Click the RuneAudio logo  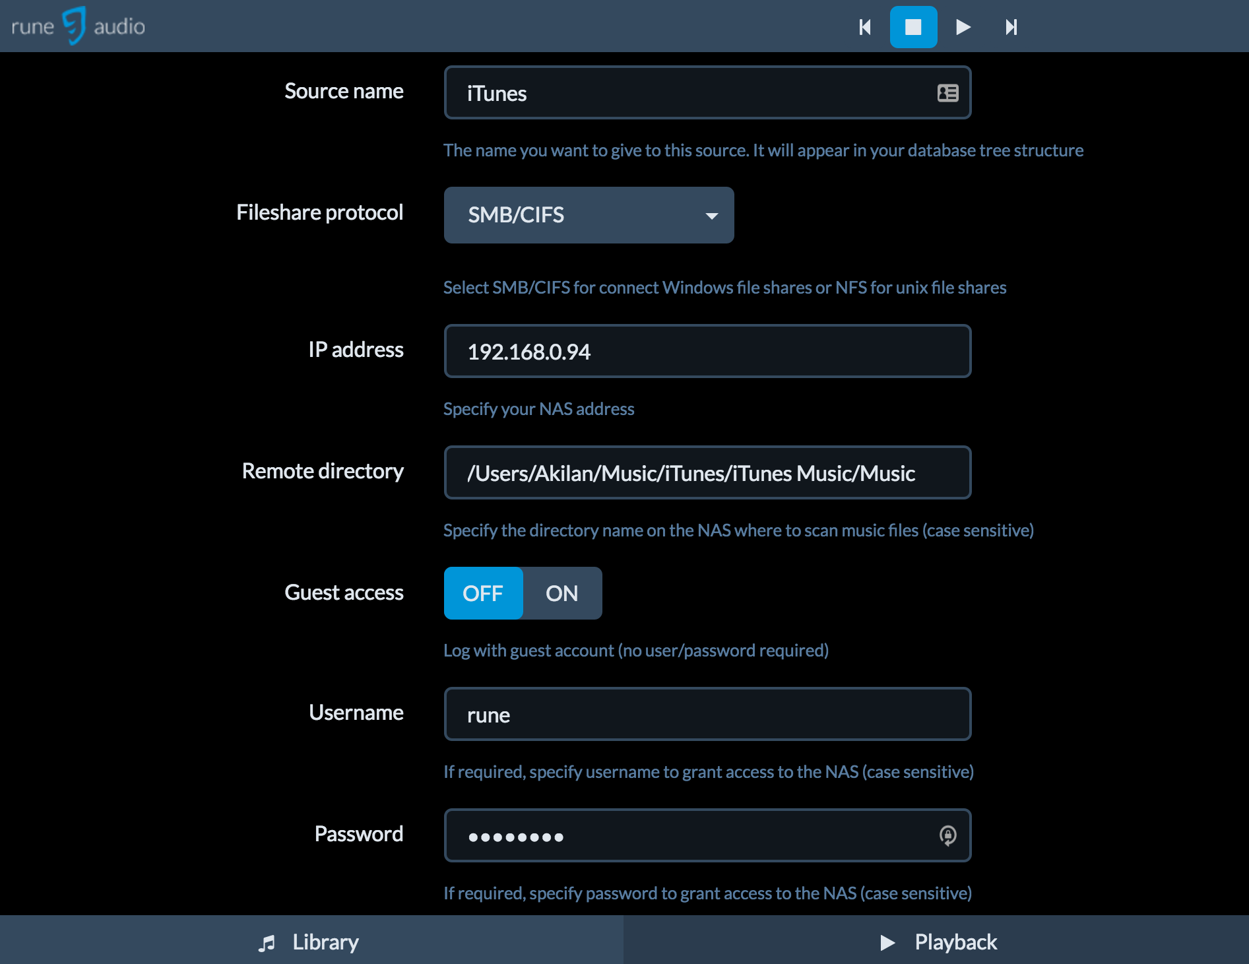tap(77, 26)
